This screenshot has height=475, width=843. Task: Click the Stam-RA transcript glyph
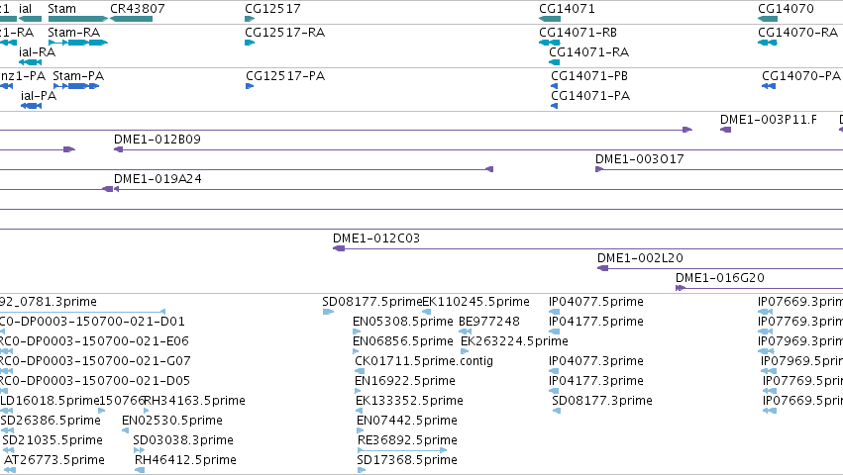[x=78, y=43]
